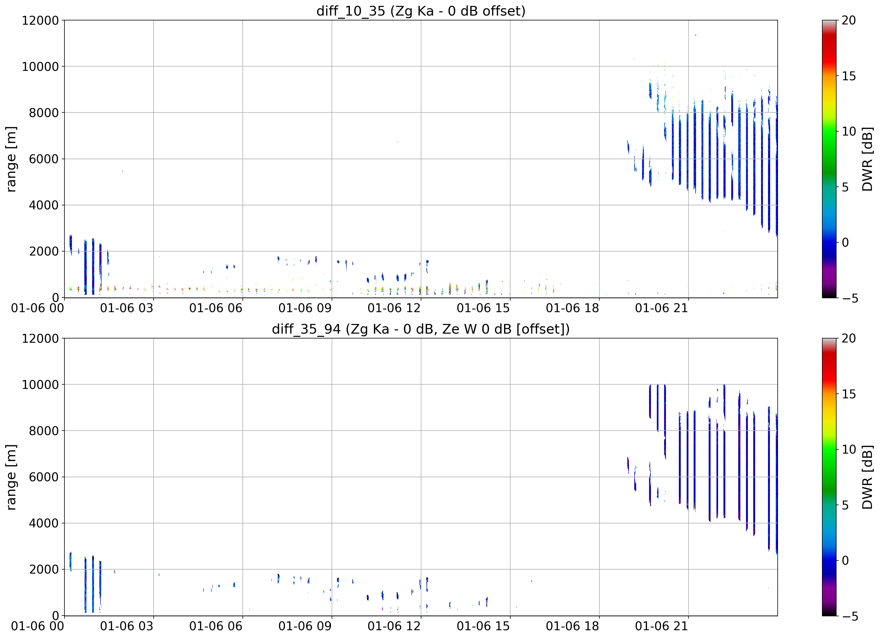Click y-tick '8000' on the diff_10_35 plot

pos(44,113)
